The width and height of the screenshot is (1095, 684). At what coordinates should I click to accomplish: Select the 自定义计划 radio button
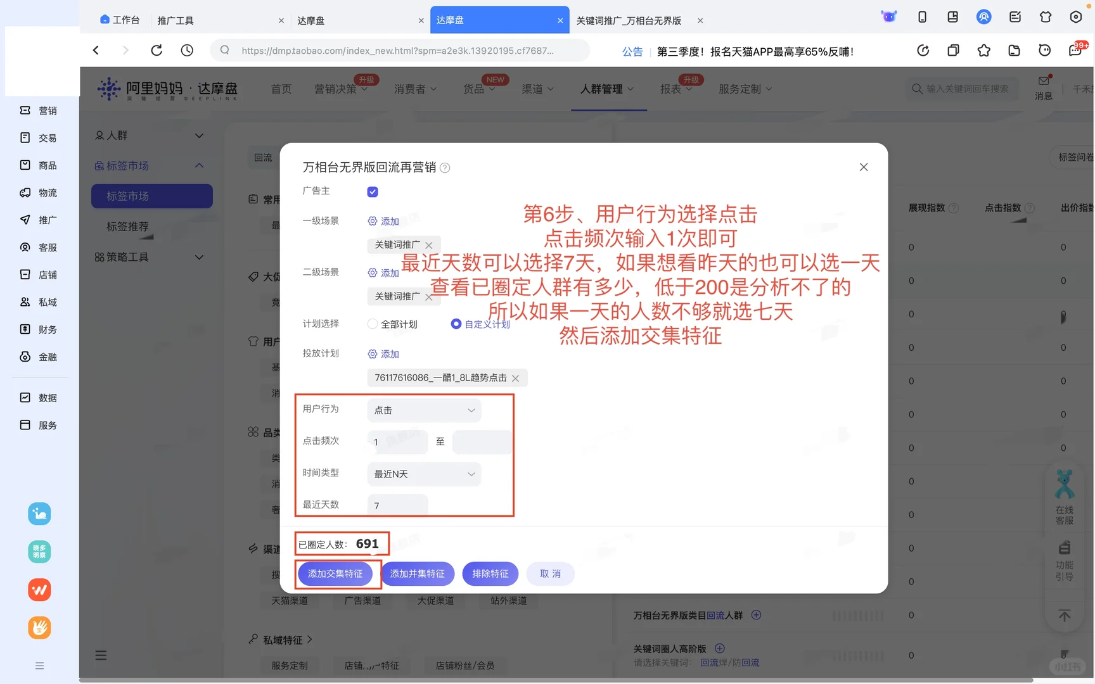[x=456, y=324]
